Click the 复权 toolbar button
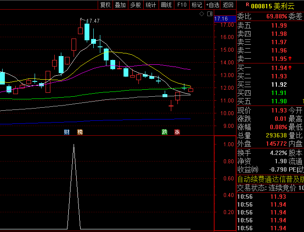The height and width of the screenshot is (232, 304). coord(106,5)
